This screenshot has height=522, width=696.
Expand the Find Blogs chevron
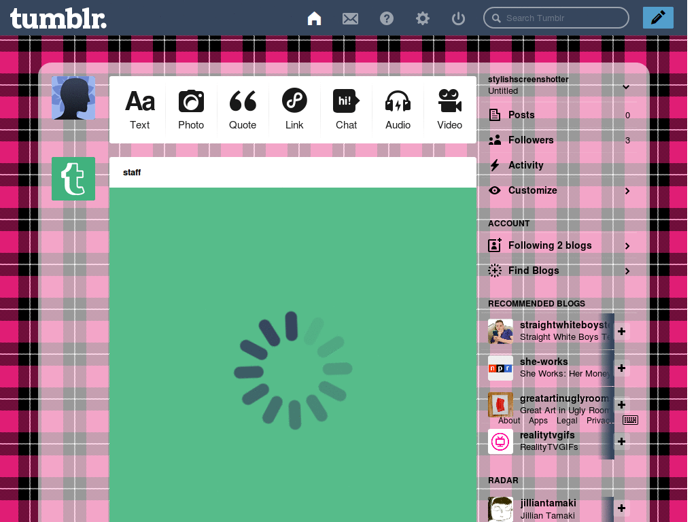(627, 271)
